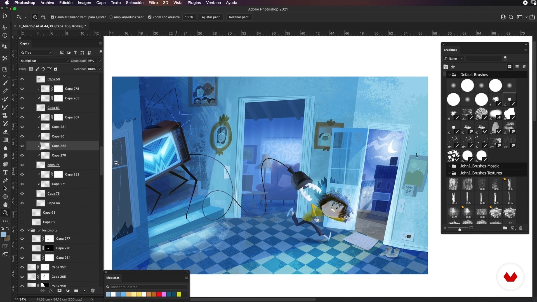
Task: Select the Gradient tool
Action: click(5, 140)
